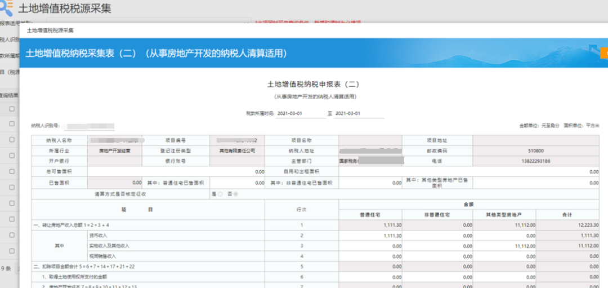Edit 其中：非普通住宅已售面积 value
Viewport: 608px width, 288px height.
pyautogui.click(x=370, y=183)
